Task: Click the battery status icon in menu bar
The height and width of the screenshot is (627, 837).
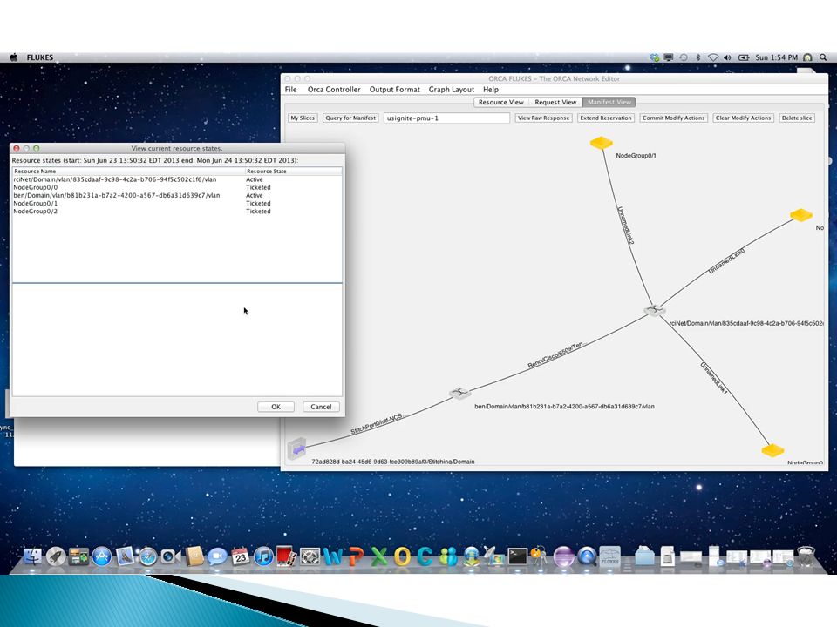Action: 744,57
